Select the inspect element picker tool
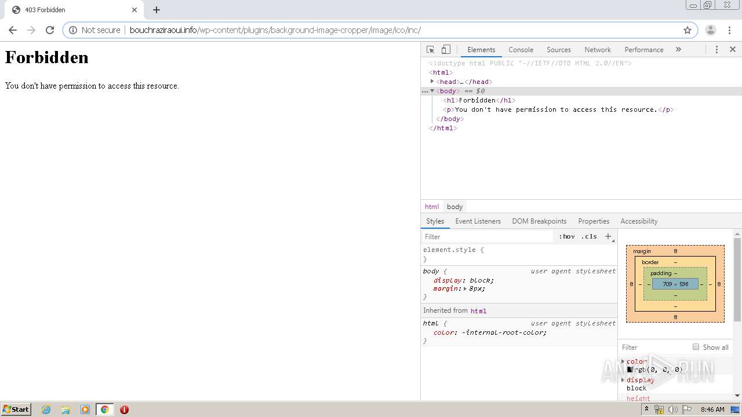Screen dimensions: 742x417 [430, 50]
